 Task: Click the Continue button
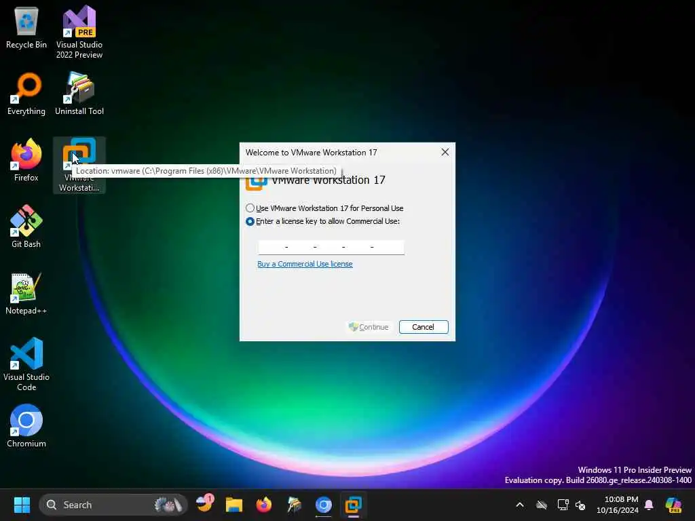tap(369, 327)
